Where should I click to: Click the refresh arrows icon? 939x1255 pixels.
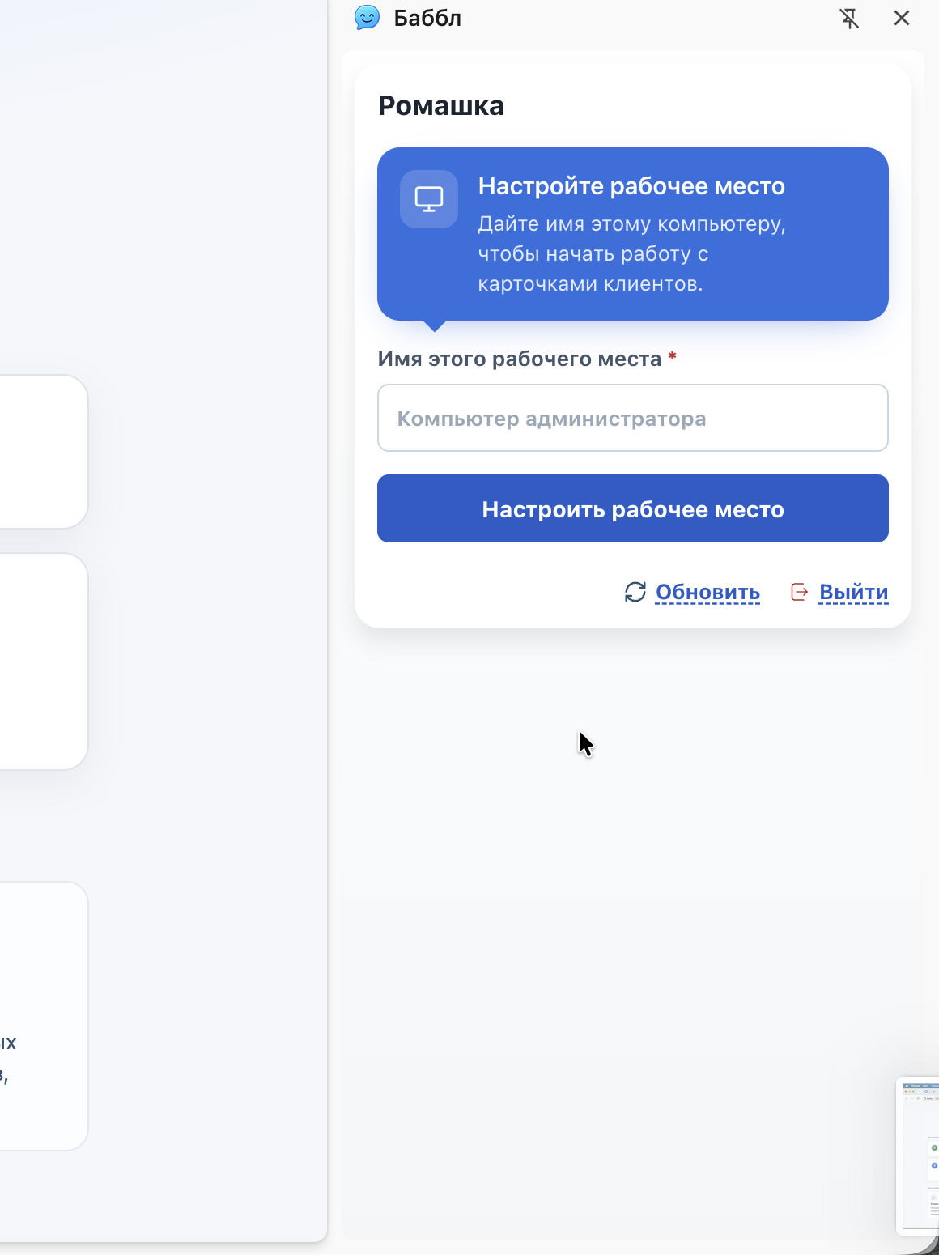tap(635, 592)
